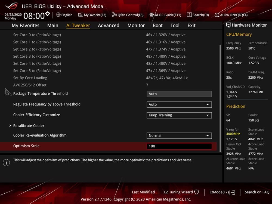
Task: Click the Hardware Monitor screen icon
Action: coord(229,25)
